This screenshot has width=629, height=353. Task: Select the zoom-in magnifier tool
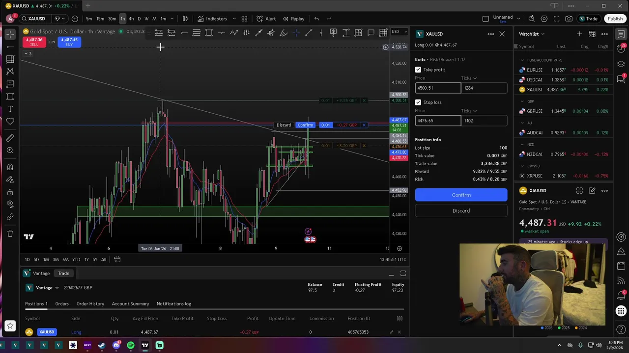pos(10,150)
